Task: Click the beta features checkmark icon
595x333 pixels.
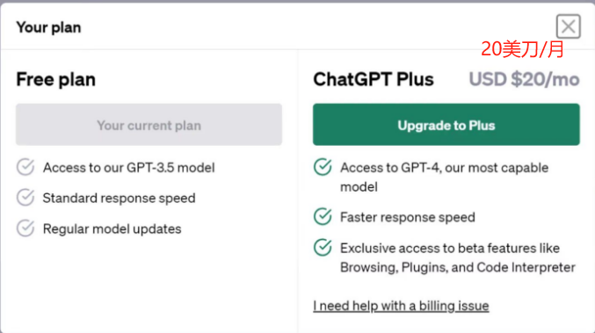Action: coord(323,247)
